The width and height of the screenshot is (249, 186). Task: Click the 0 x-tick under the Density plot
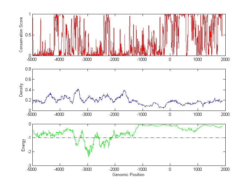[170, 115]
